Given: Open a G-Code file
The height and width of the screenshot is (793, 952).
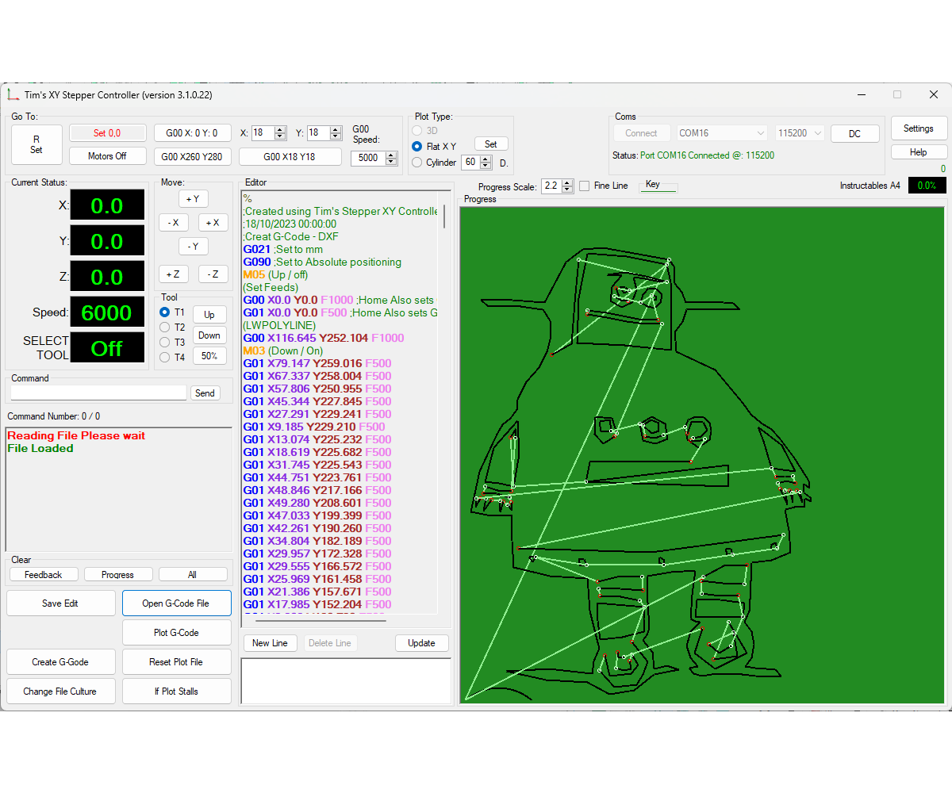Looking at the screenshot, I should pos(176,603).
